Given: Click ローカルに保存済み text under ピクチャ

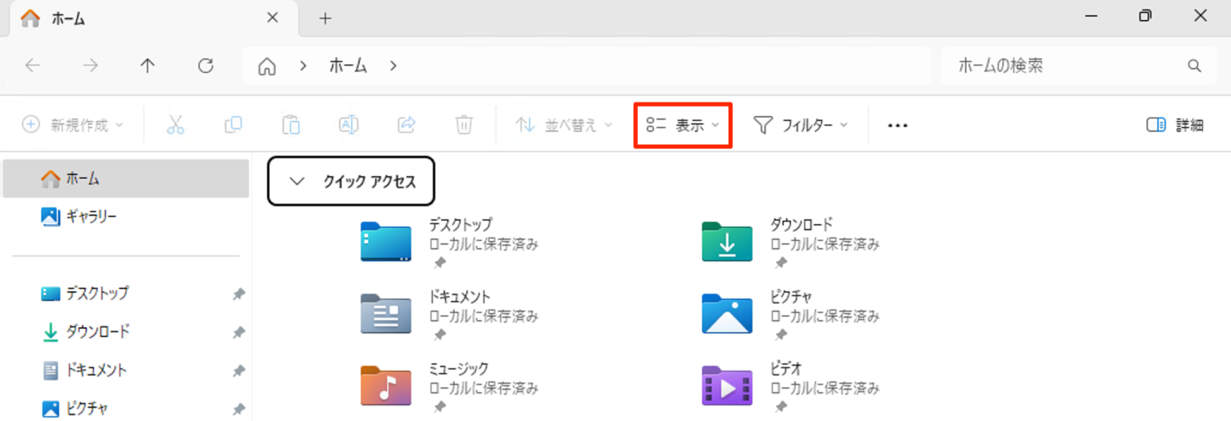Looking at the screenshot, I should click(x=825, y=316).
